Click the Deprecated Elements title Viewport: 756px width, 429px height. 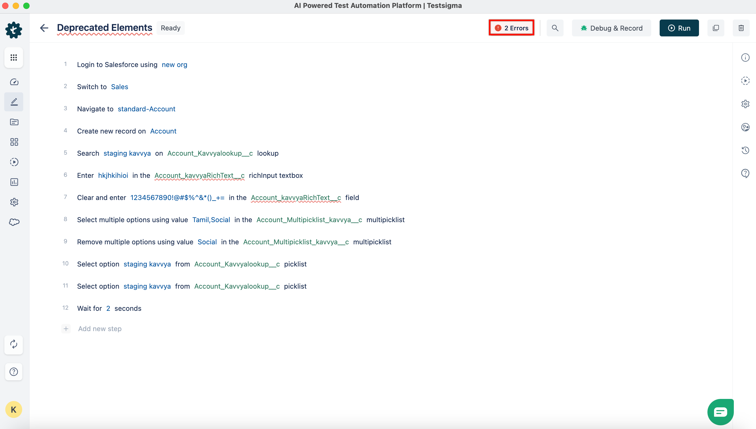coord(105,28)
